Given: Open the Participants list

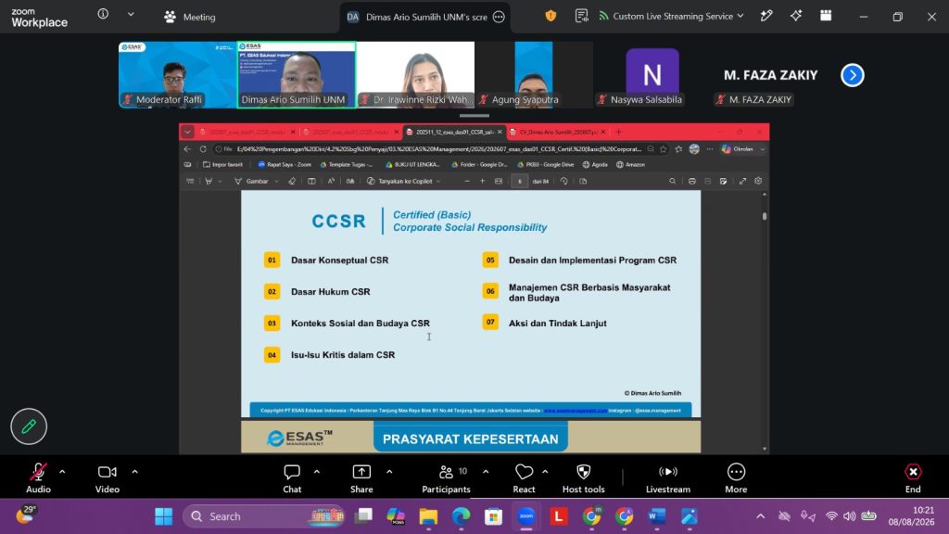Looking at the screenshot, I should (x=446, y=477).
